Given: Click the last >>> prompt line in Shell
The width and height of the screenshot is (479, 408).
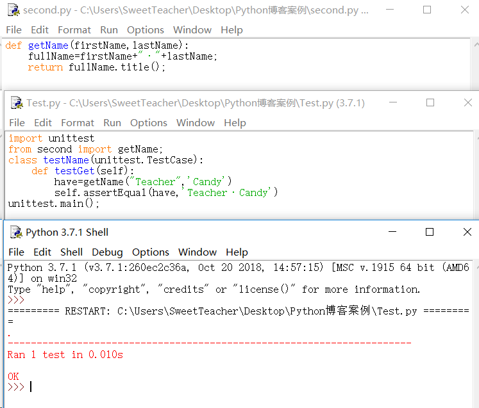Looking at the screenshot, I should (x=20, y=387).
